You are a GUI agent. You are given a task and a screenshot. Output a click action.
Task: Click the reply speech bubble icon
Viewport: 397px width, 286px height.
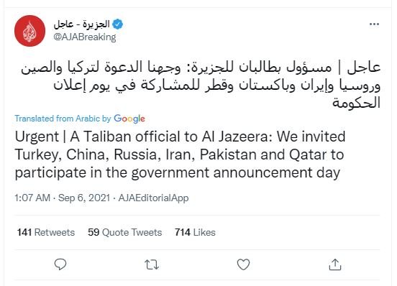pyautogui.click(x=60, y=264)
